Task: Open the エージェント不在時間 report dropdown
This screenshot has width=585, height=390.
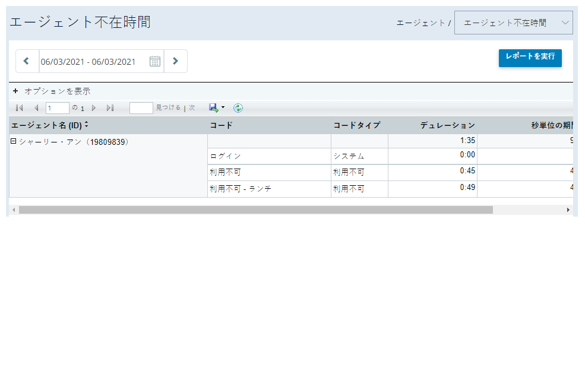Action: [513, 23]
